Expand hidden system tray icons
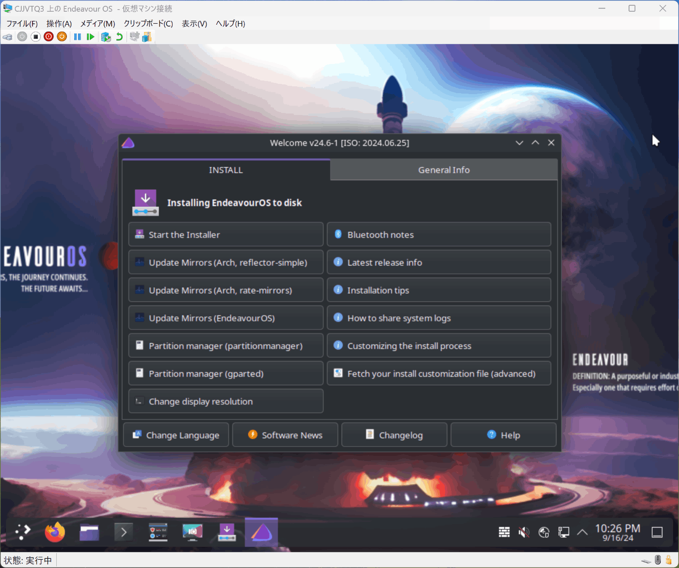Screen dimensions: 679x568 coord(582,532)
